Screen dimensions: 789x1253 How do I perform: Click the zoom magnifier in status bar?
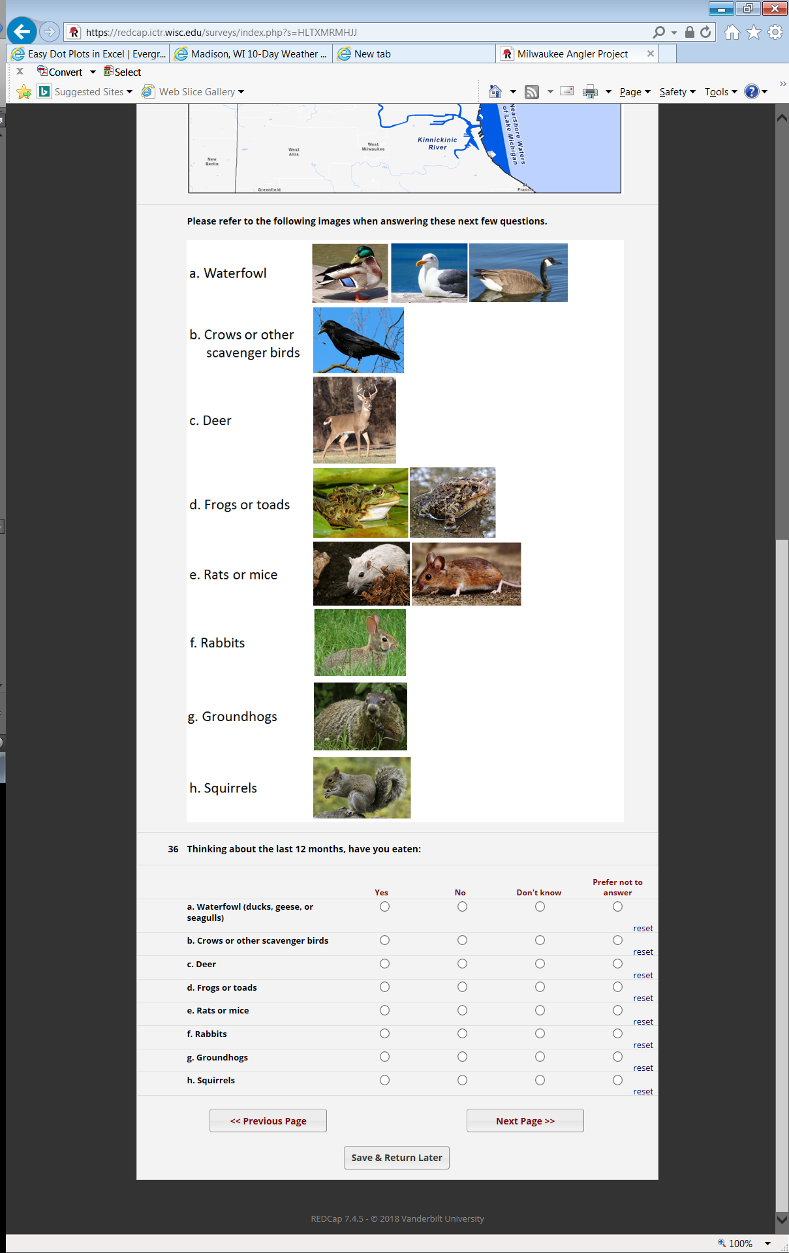click(x=722, y=1243)
